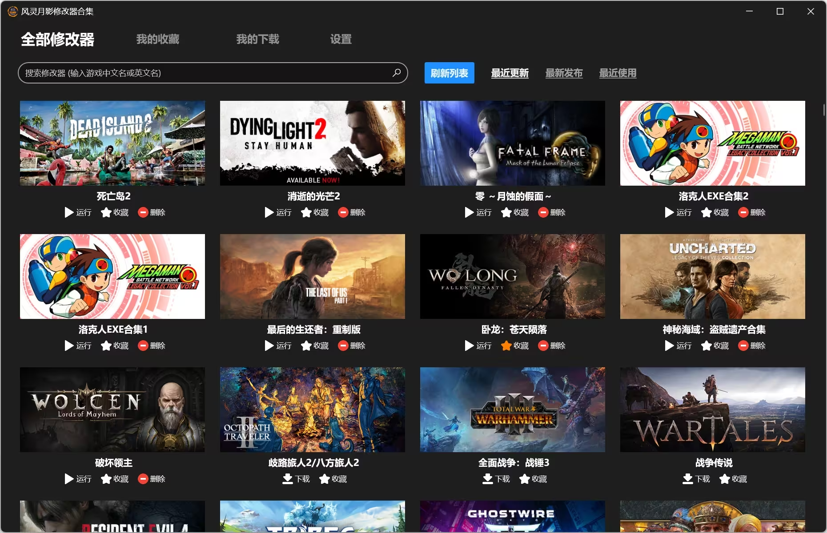The image size is (827, 533).
Task: Delete the 卧龙：苍天陨落 trainer
Action: tap(552, 346)
